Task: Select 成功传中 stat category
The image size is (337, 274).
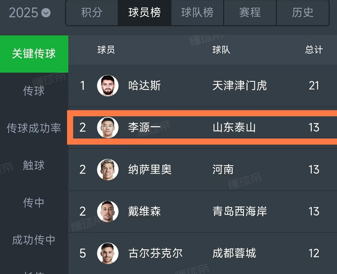Action: [34, 240]
